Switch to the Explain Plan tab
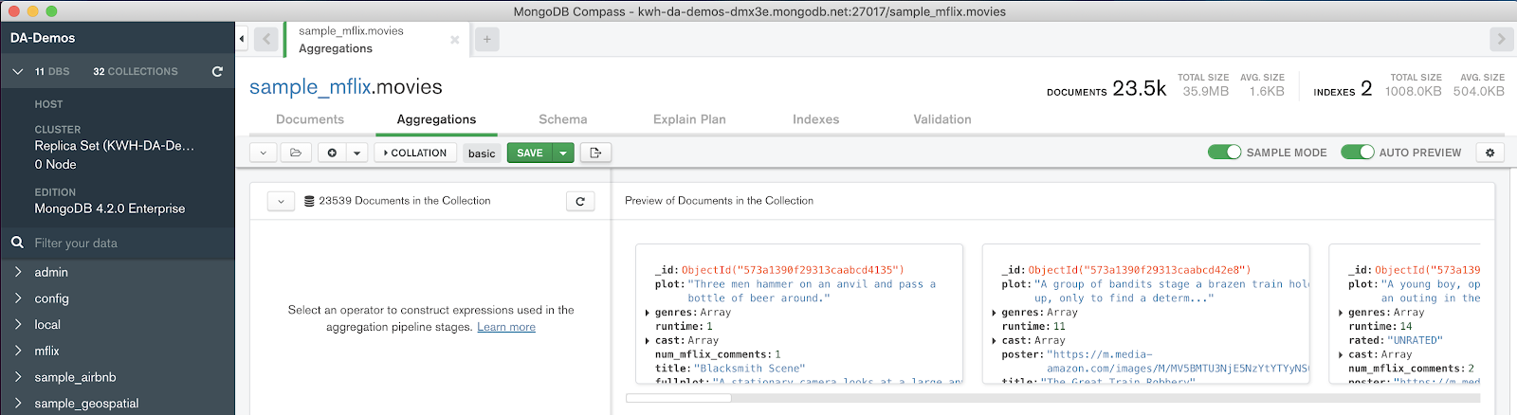 [x=689, y=119]
